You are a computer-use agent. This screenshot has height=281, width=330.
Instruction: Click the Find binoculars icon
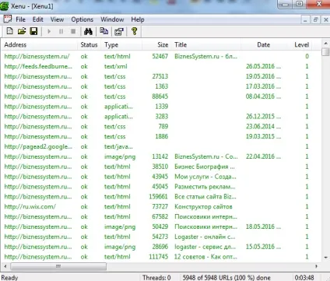pos(88,31)
